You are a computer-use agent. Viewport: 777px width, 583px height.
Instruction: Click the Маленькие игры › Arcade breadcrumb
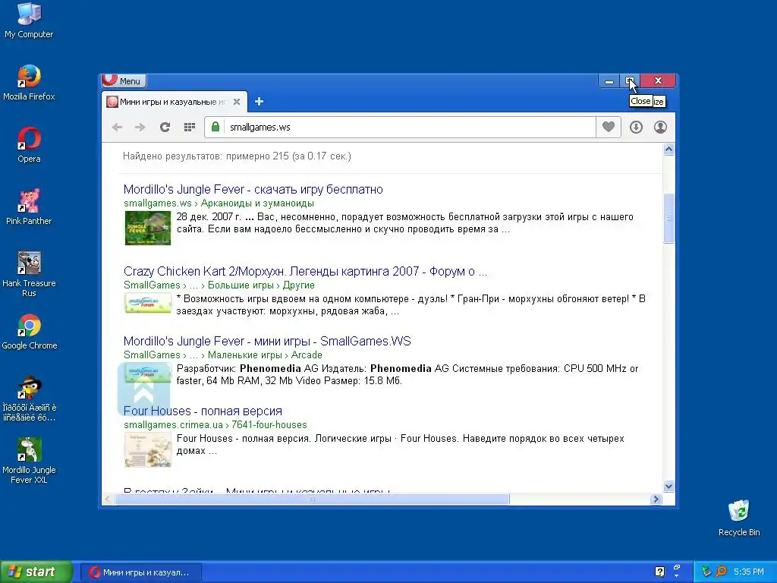click(265, 355)
